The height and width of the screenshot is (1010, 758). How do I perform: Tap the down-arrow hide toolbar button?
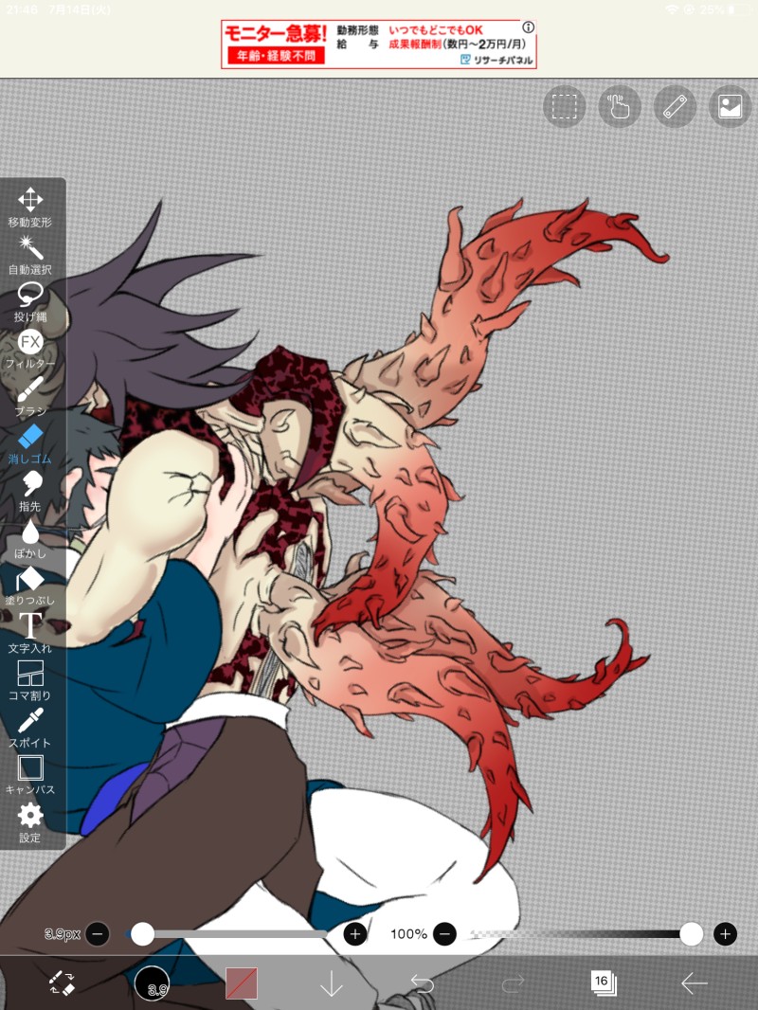pos(332,983)
